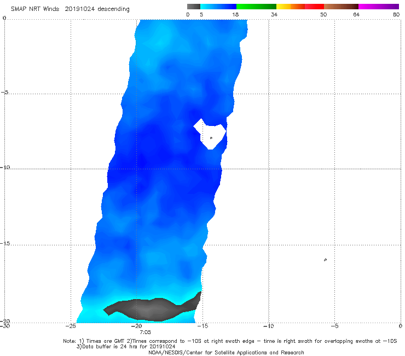Click the brown 50–64 color bar segment
Image resolution: width=405 pixels, height=356 pixels.
tap(341, 7)
